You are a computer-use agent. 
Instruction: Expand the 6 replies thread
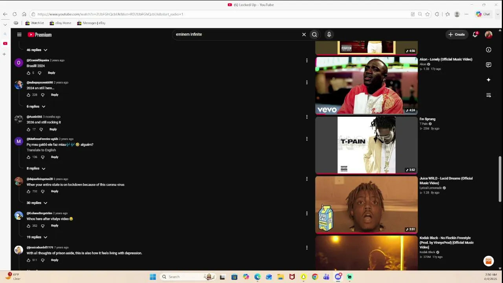tap(36, 107)
